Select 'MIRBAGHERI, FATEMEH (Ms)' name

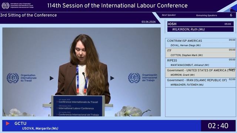point(187,85)
